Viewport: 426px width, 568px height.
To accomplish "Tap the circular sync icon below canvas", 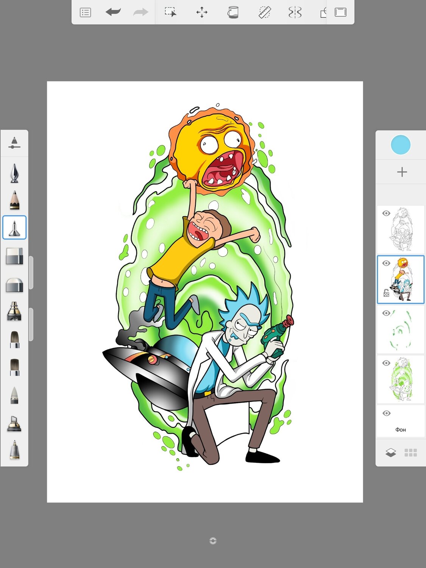I will (x=213, y=541).
